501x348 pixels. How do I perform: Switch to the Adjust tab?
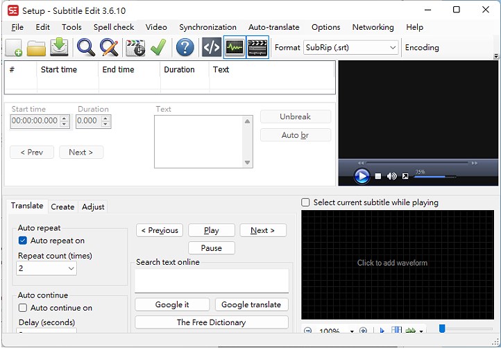pos(93,207)
